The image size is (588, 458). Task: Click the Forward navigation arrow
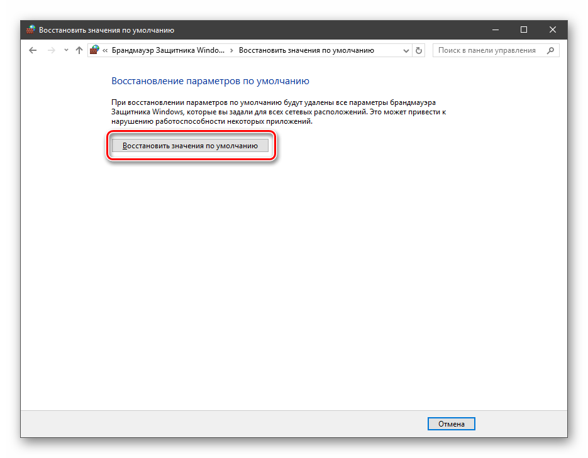point(52,50)
